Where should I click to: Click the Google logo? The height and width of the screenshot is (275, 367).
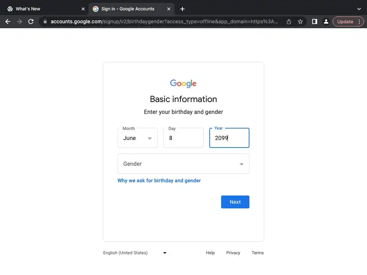pos(183,83)
